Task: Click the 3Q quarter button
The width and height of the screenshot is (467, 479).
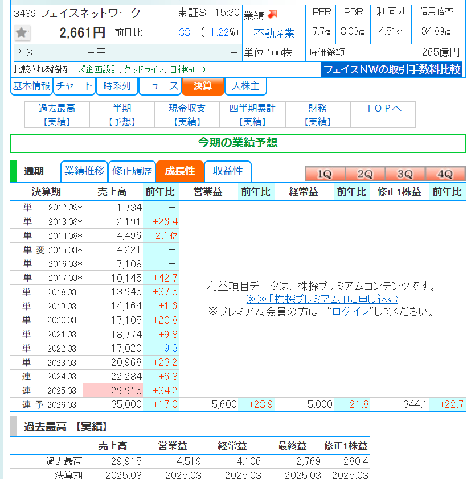Action: pos(405,174)
